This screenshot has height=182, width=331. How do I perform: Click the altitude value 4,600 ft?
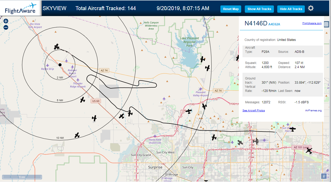[x=267, y=67]
